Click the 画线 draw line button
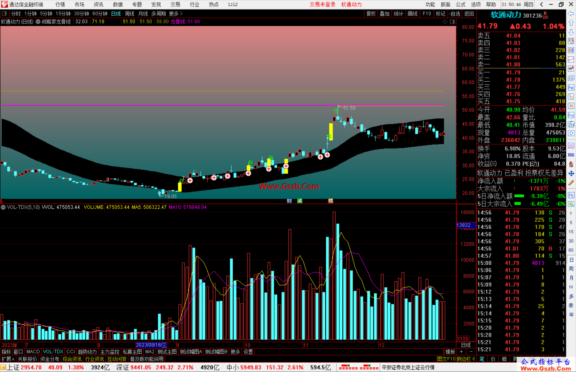The height and width of the screenshot is (372, 576). (x=413, y=14)
